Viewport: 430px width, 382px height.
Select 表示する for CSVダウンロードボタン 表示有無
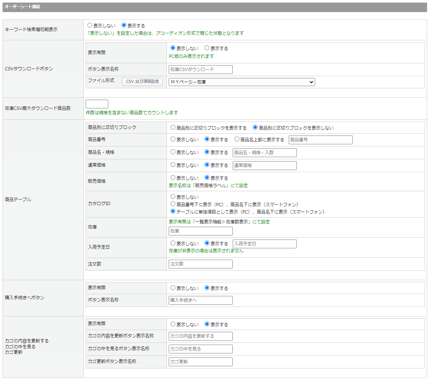point(207,48)
